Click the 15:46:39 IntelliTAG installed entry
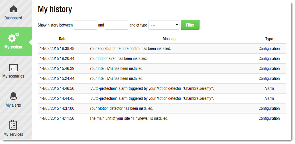295x144 pixels. tap(116, 68)
